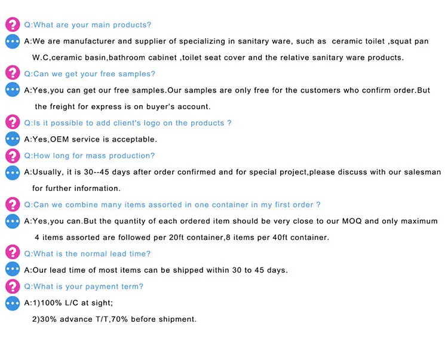Click the 'Yes,OEM service is acceptable' answer text
The height and width of the screenshot is (354, 448).
90,139
